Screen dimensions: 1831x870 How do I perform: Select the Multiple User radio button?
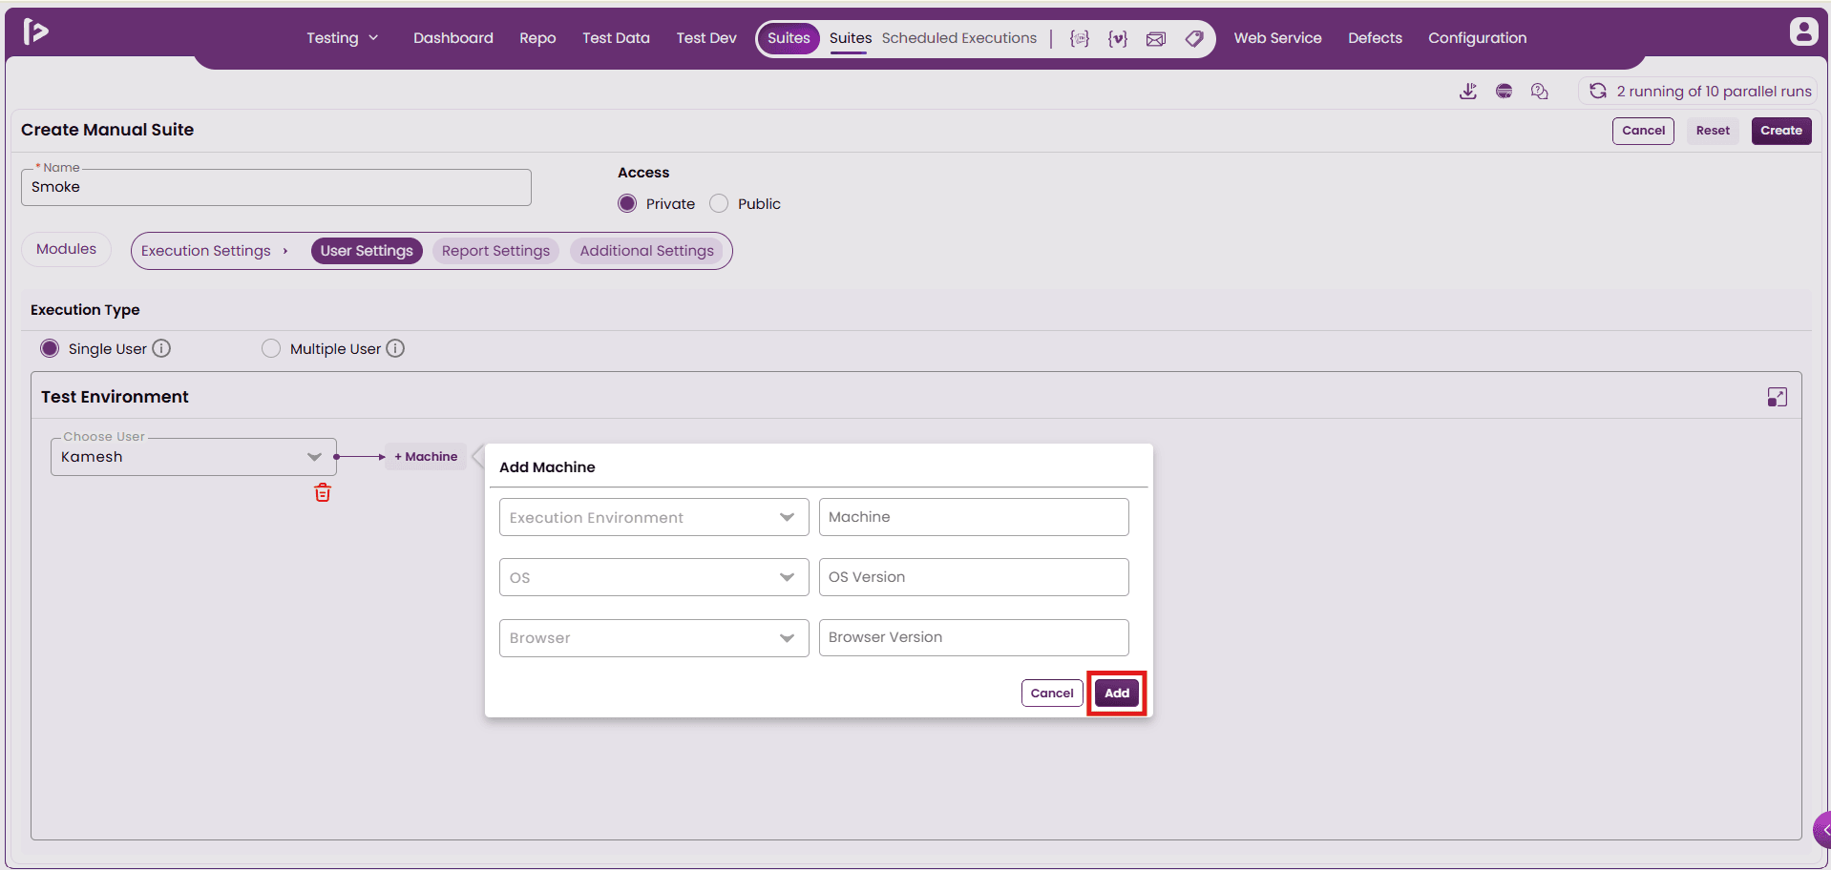click(x=271, y=348)
